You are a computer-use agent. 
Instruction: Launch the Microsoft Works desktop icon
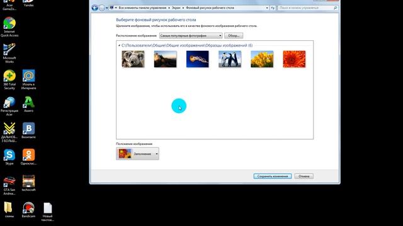click(x=9, y=53)
